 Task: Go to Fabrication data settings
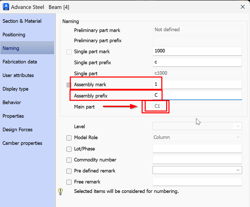point(20,62)
